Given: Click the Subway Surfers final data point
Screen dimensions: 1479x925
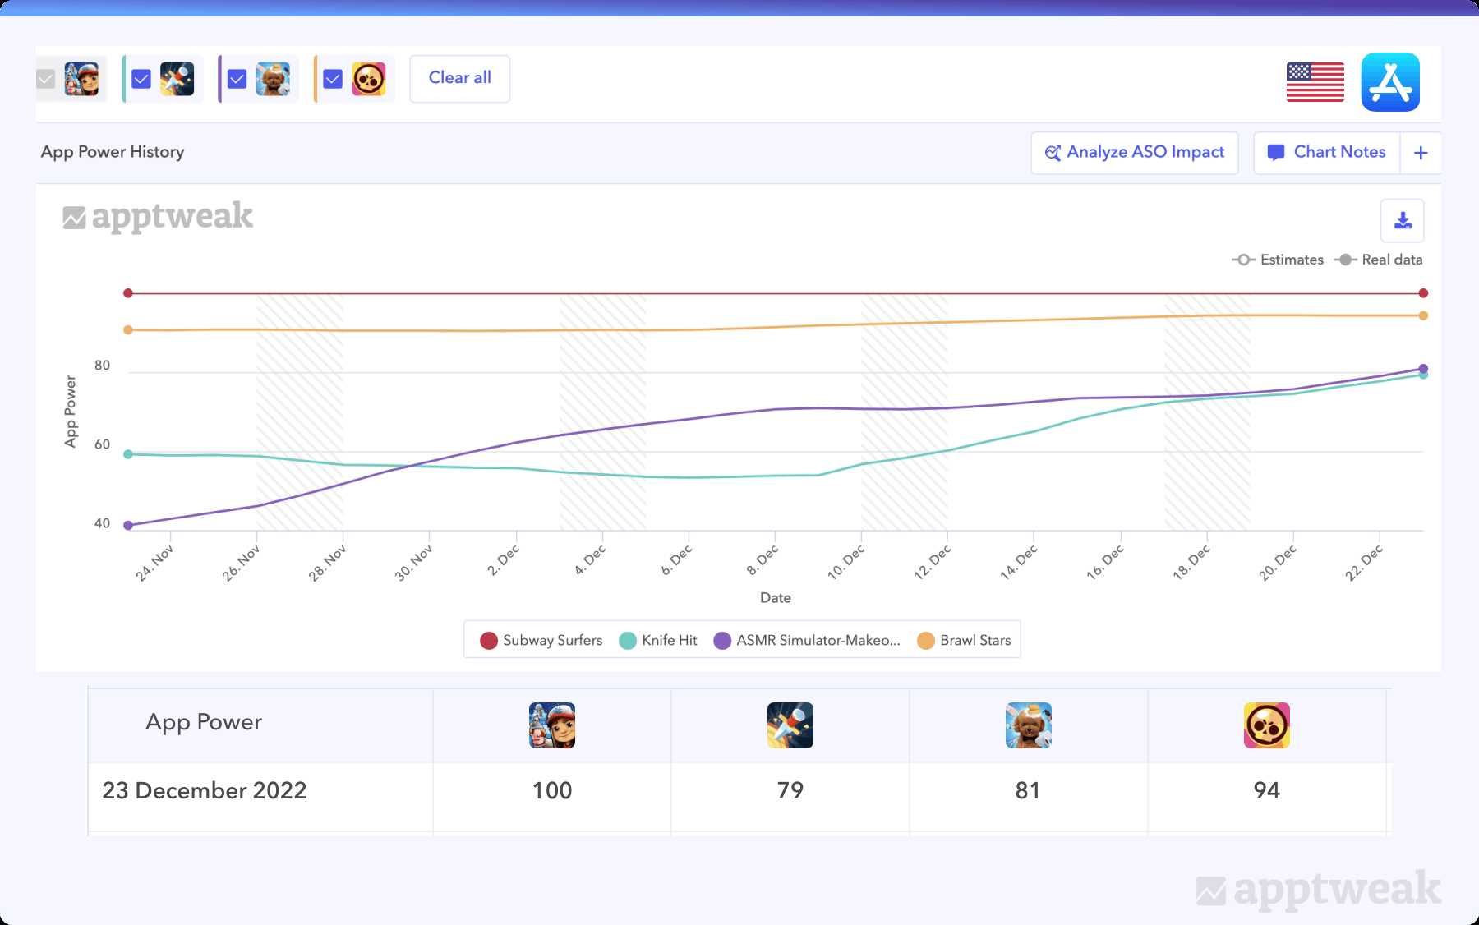Looking at the screenshot, I should [1423, 293].
